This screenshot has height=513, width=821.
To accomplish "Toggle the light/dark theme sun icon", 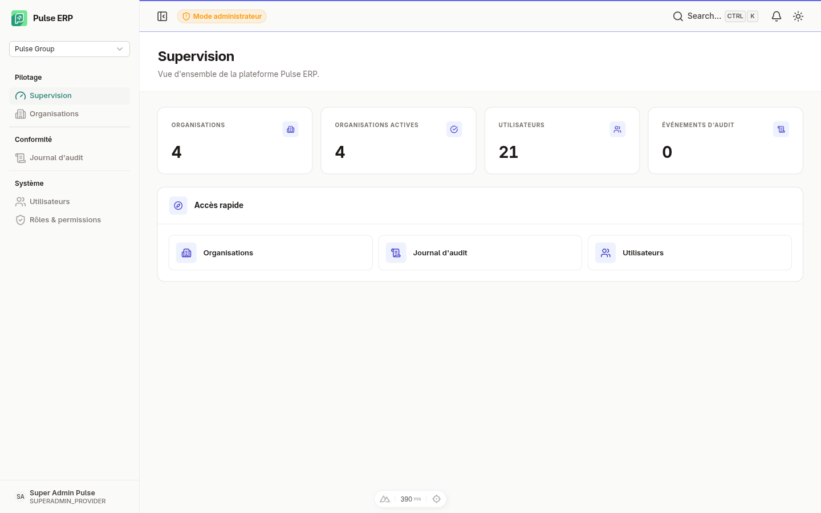I will click(x=798, y=17).
